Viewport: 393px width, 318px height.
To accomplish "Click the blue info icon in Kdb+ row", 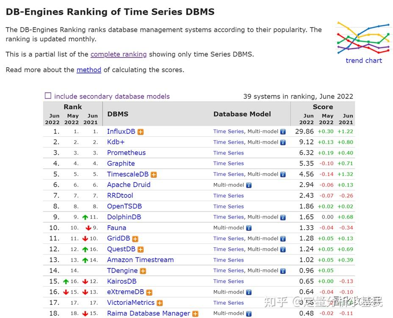I will click(x=283, y=143).
